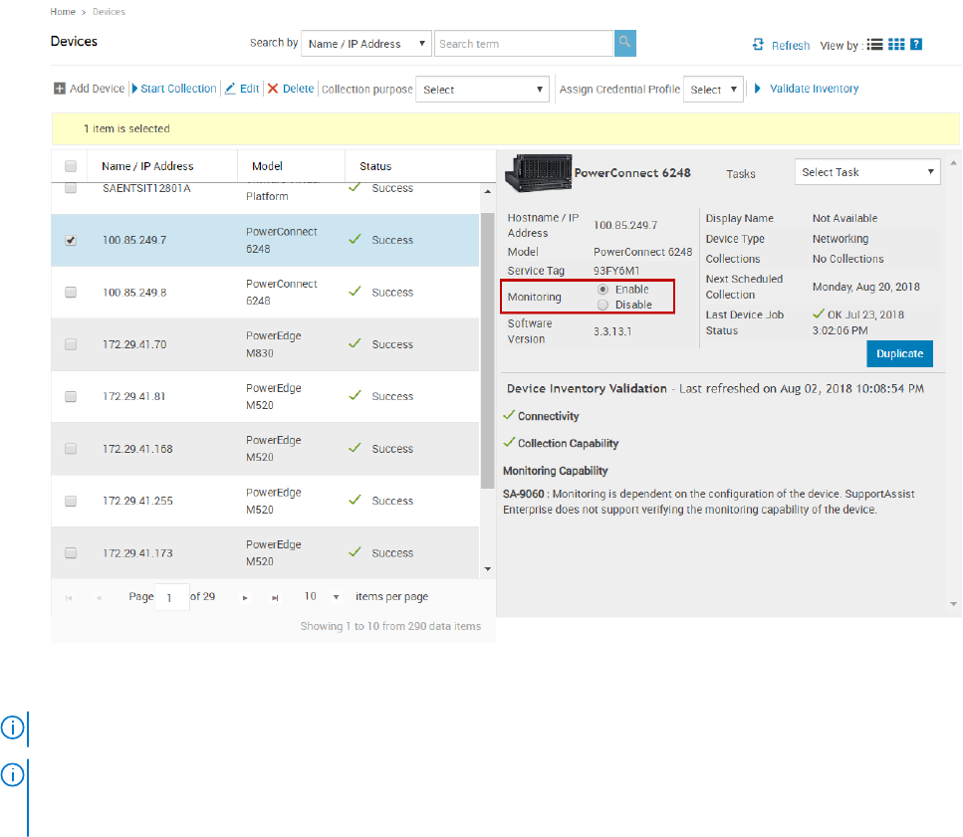Check the 172.29.41.168 device checkbox

tap(71, 449)
